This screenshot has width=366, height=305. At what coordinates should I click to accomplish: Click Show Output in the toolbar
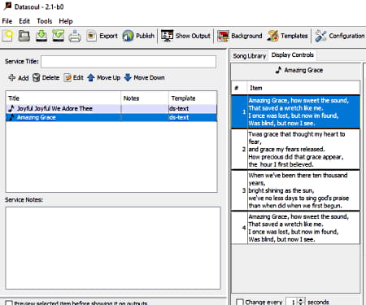tap(185, 36)
